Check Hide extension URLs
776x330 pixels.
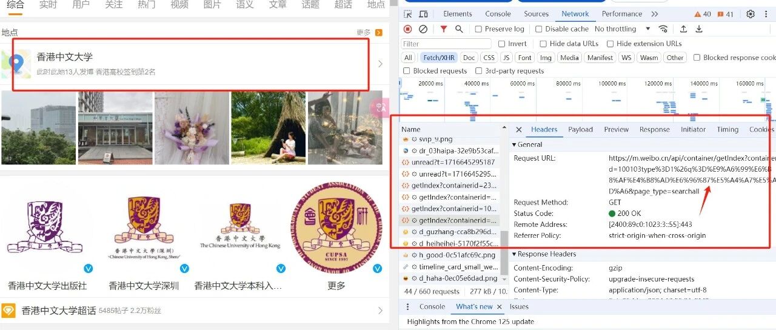pos(610,44)
